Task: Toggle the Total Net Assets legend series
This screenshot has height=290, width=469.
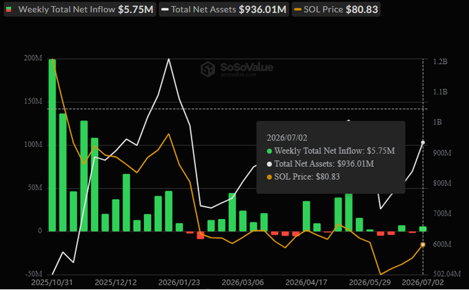Action: [223, 9]
